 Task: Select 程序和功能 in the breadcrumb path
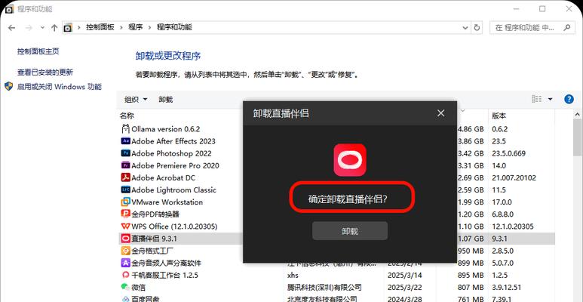[174, 27]
